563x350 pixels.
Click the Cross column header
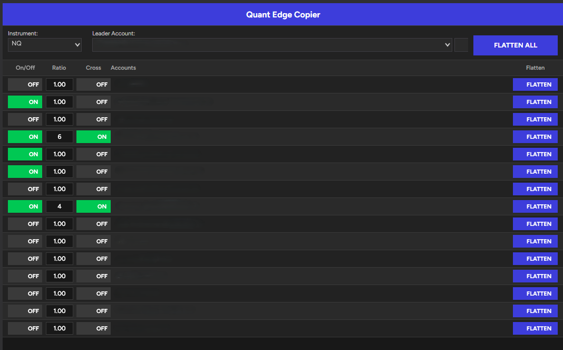pos(93,68)
